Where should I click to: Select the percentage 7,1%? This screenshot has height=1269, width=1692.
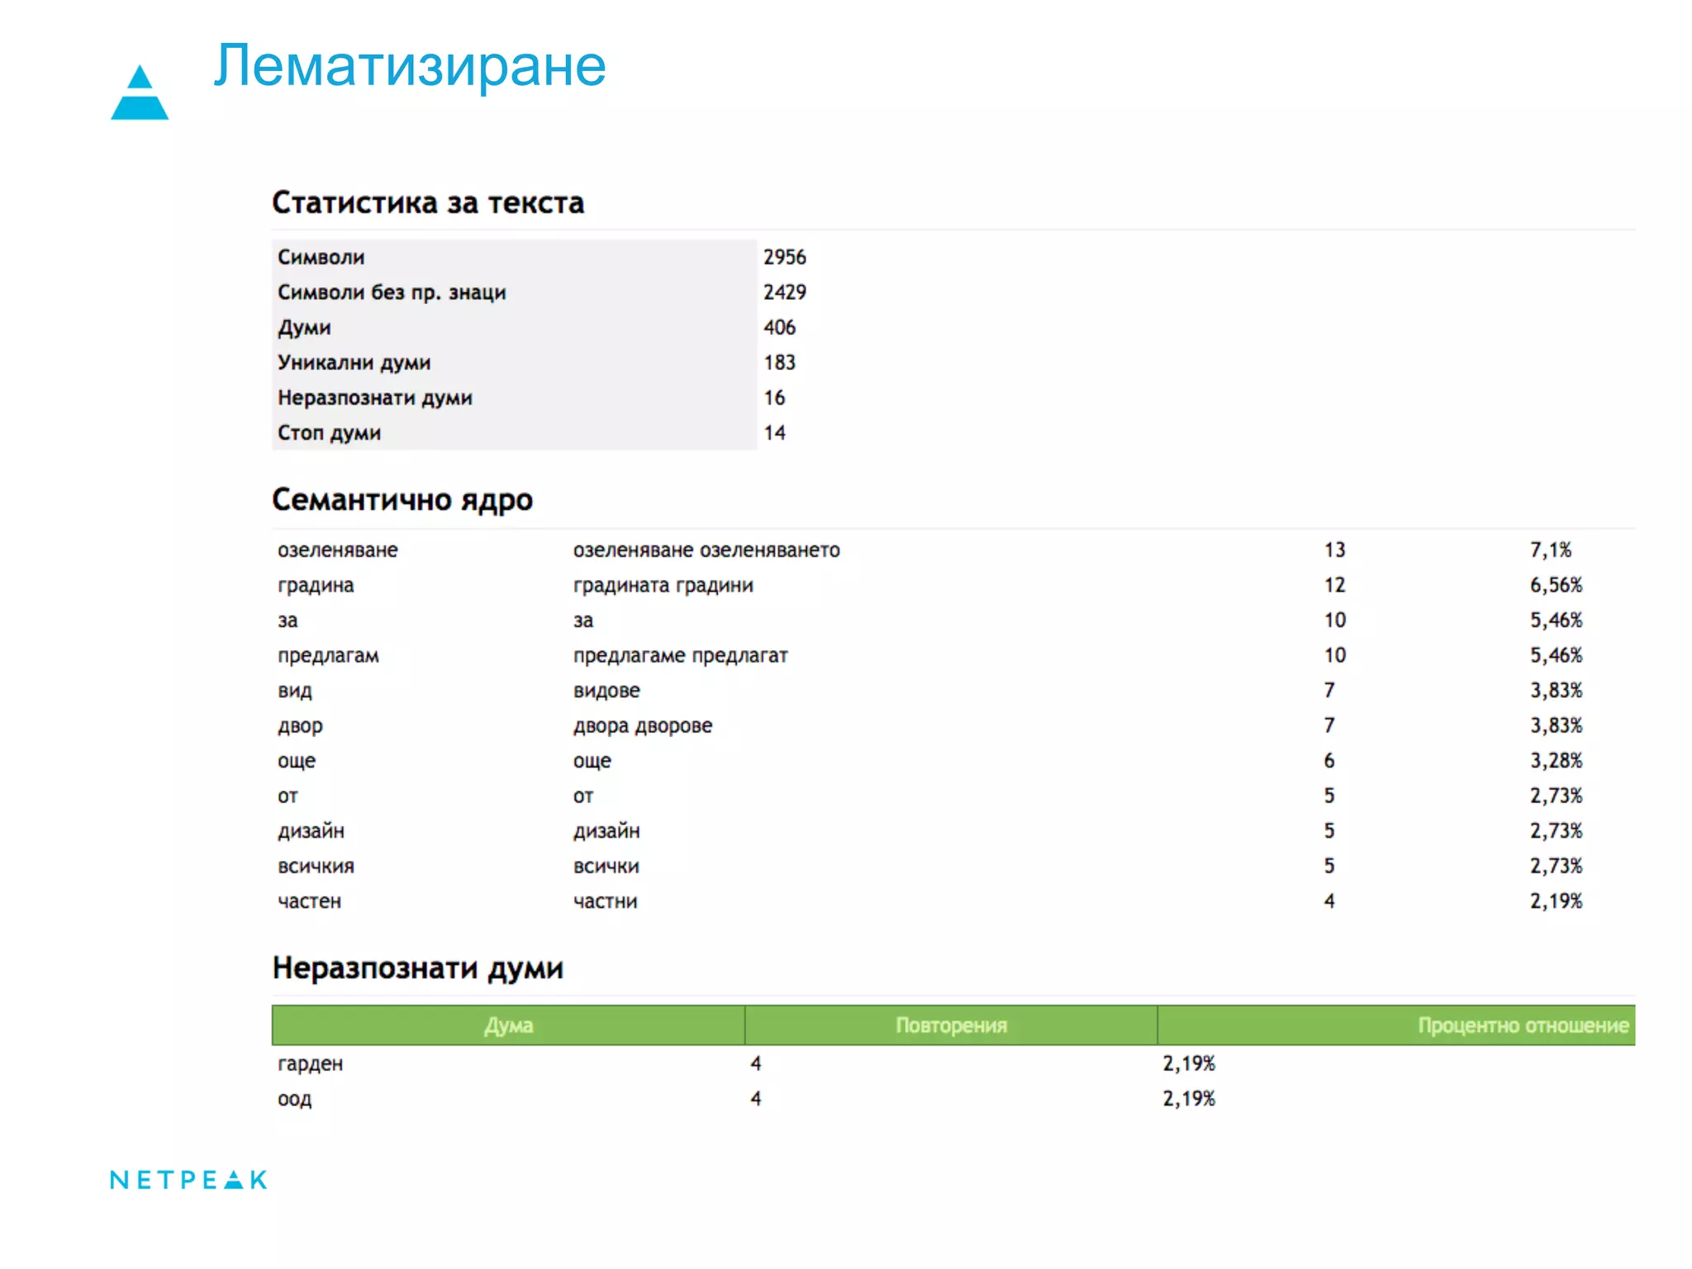coord(1550,550)
